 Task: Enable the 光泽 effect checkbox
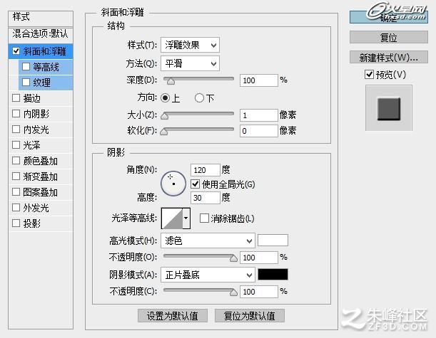click(x=16, y=144)
